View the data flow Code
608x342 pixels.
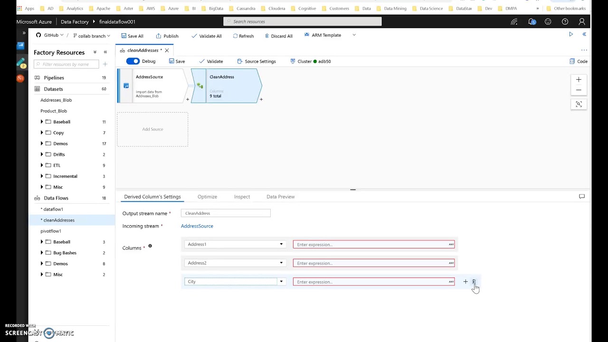pyautogui.click(x=579, y=61)
